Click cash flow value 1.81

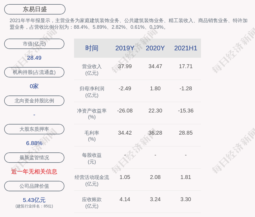[186, 177]
